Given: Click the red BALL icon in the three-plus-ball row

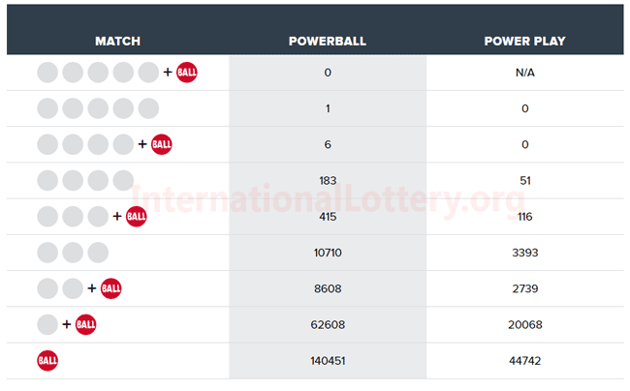Looking at the screenshot, I should pos(137,217).
